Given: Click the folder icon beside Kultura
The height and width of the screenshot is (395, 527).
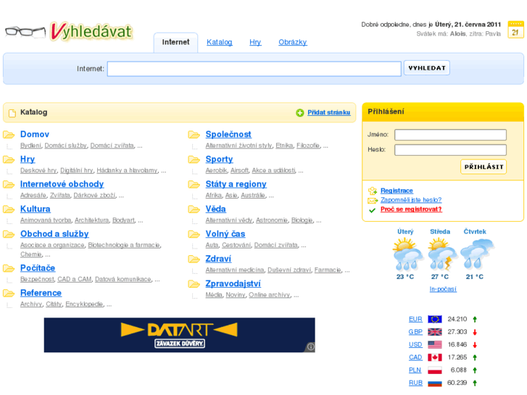Looking at the screenshot, I should (x=9, y=209).
